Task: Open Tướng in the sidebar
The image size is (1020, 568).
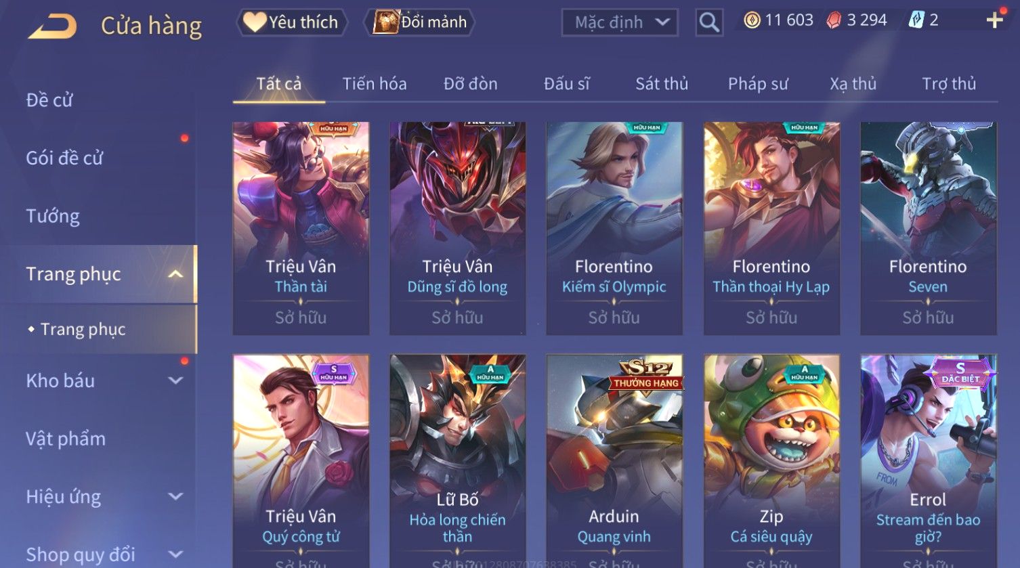Action: (x=53, y=216)
